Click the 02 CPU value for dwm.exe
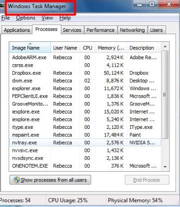This screenshot has height=207, width=180. coord(87,81)
